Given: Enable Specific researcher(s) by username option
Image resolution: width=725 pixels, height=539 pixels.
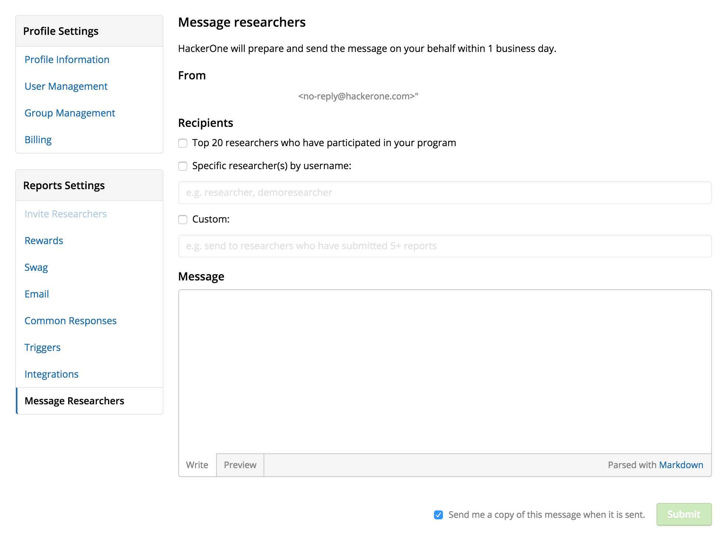Looking at the screenshot, I should point(183,166).
